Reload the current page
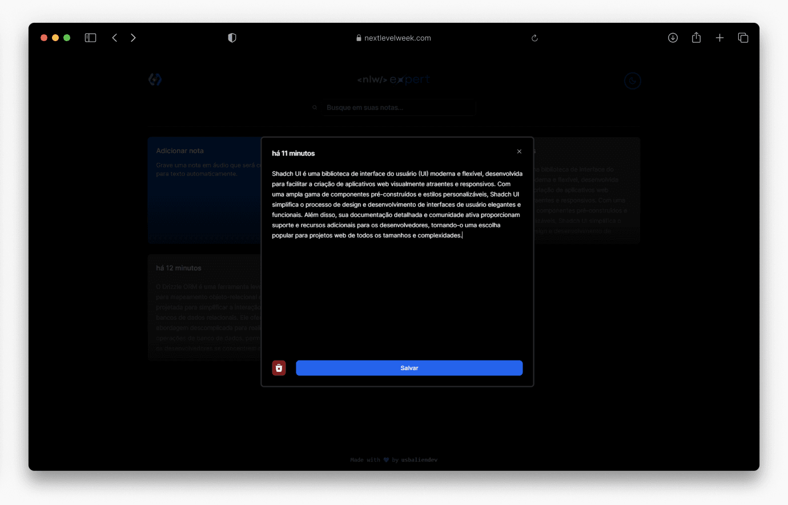The image size is (788, 505). pyautogui.click(x=534, y=38)
